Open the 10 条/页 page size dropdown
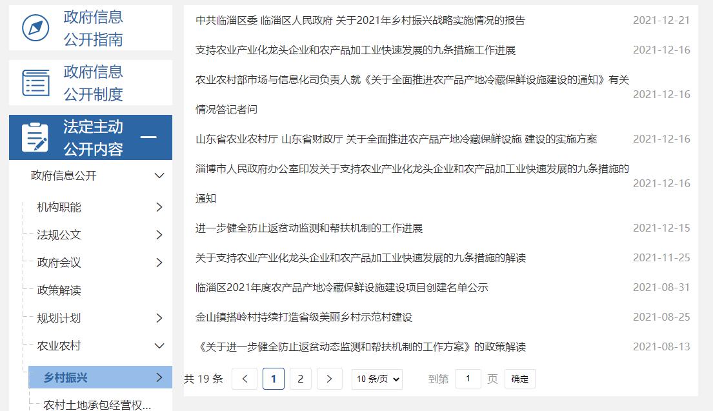The width and height of the screenshot is (713, 411). click(377, 379)
